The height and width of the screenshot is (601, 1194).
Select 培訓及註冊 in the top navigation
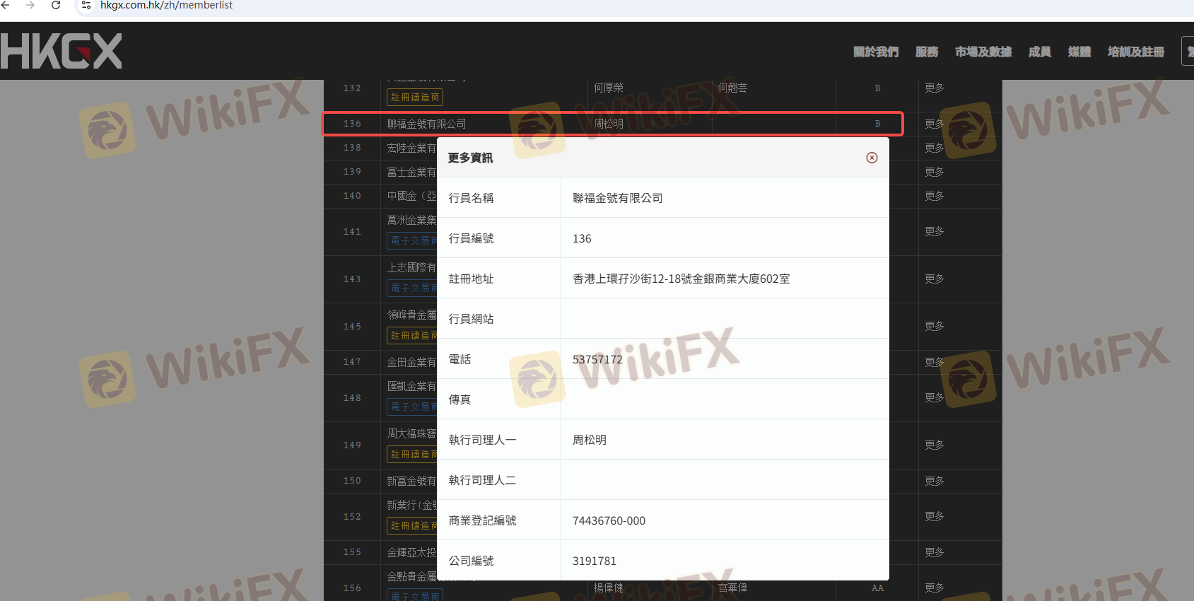click(x=1135, y=52)
